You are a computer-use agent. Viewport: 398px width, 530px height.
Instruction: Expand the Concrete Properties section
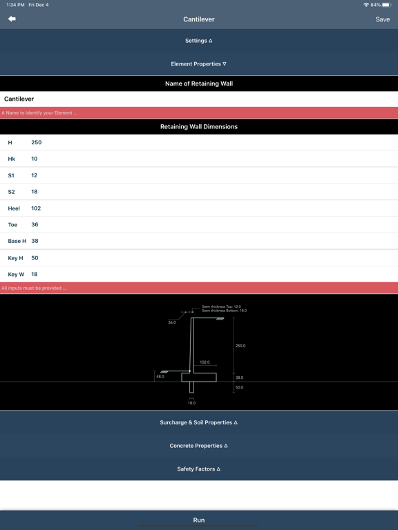(199, 446)
